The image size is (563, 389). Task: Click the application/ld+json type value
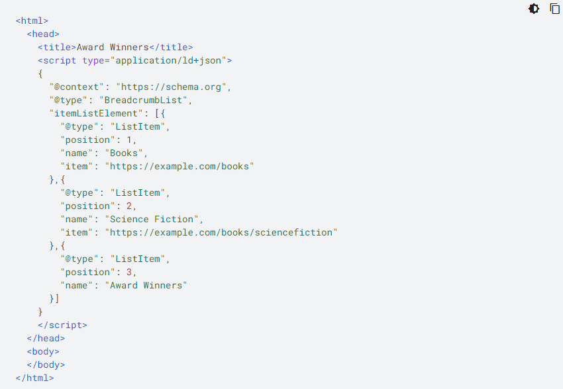(x=168, y=61)
